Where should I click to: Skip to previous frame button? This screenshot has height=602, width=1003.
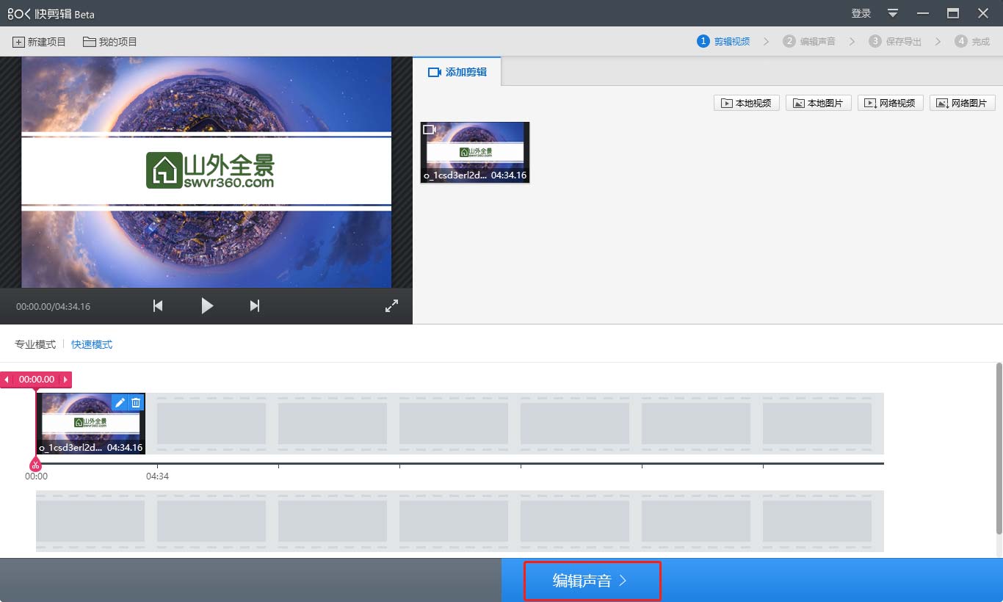coord(158,306)
